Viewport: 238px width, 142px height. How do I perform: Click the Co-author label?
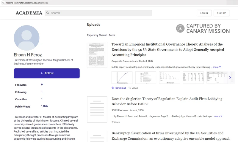[21, 99]
